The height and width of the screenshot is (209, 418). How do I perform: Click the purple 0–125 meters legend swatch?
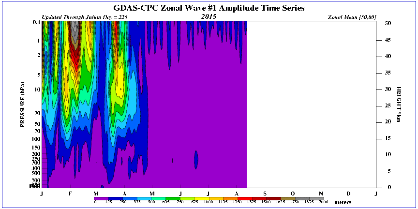coord(101,198)
